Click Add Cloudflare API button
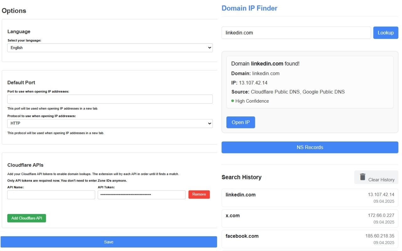The width and height of the screenshot is (402, 251). [x=27, y=218]
